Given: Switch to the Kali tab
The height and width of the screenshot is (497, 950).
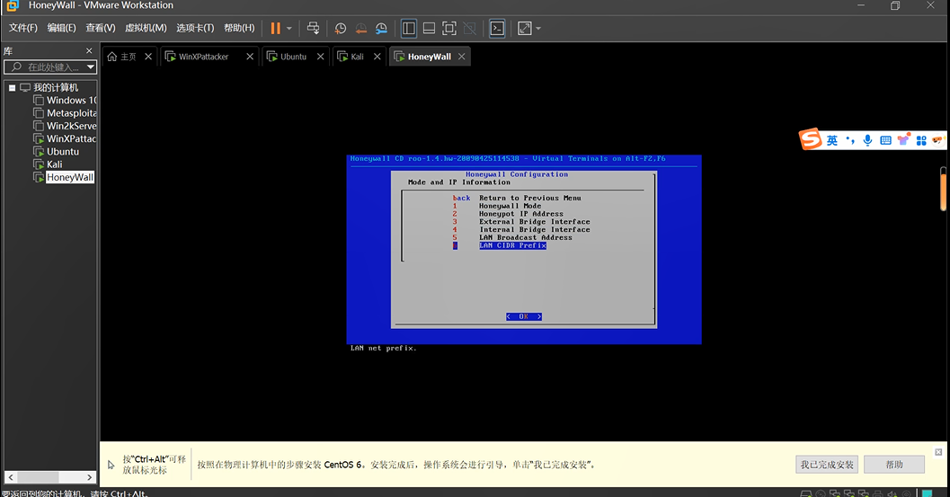Looking at the screenshot, I should (357, 57).
